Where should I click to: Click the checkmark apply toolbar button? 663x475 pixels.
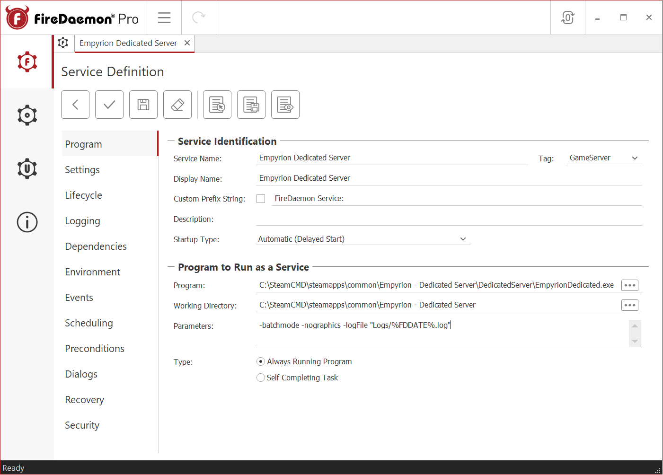click(x=109, y=105)
